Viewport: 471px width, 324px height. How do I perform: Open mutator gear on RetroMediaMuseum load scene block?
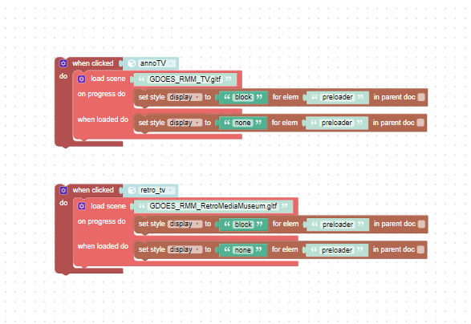tap(81, 206)
